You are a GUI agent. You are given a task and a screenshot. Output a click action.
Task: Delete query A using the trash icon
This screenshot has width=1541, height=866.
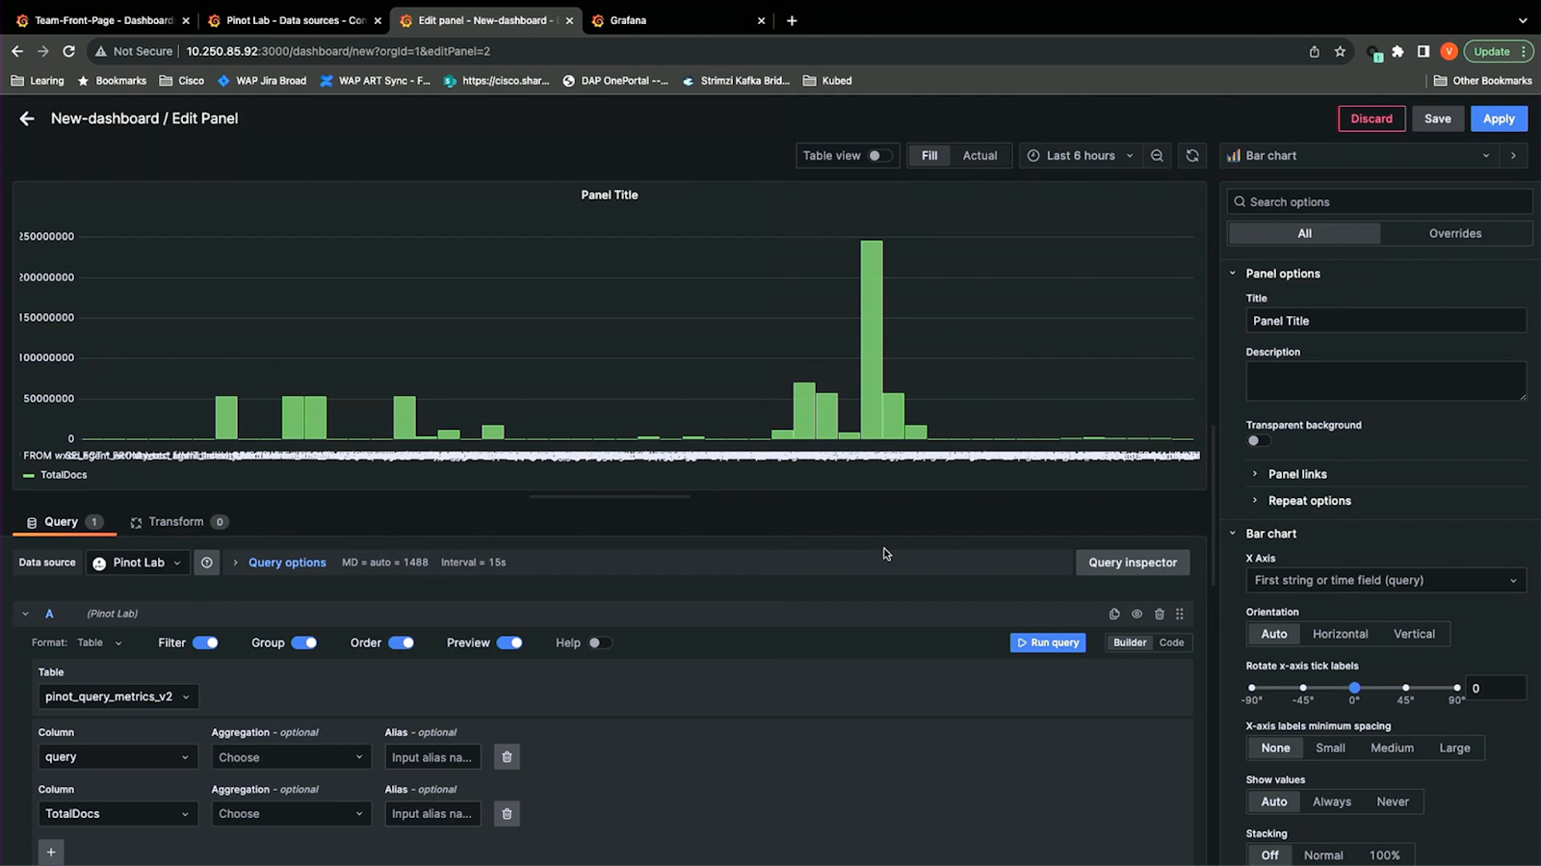[1160, 614]
